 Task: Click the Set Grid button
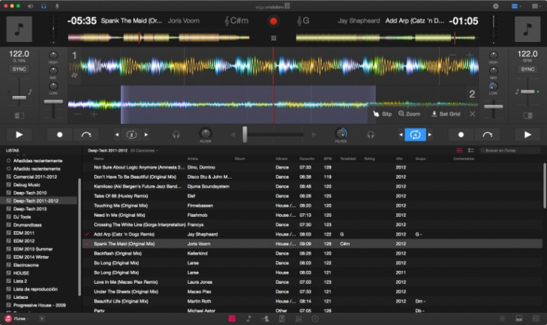446,114
